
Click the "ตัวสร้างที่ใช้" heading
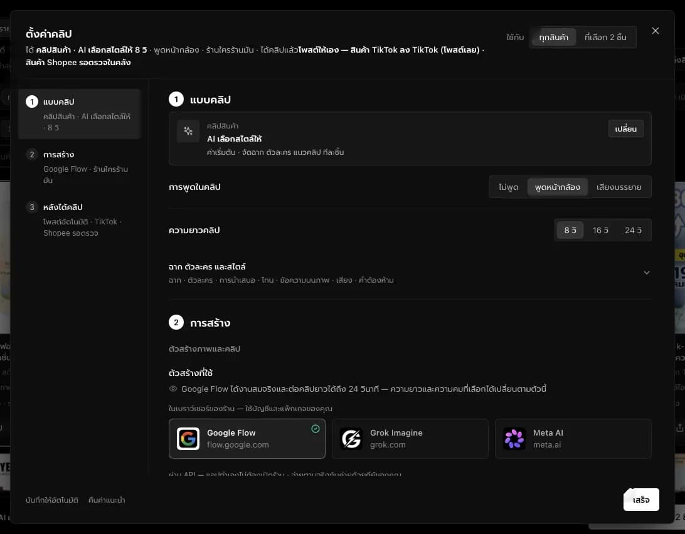pyautogui.click(x=191, y=373)
